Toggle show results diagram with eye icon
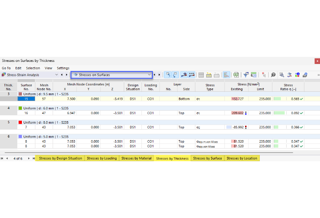320x218 pixels. [184, 75]
